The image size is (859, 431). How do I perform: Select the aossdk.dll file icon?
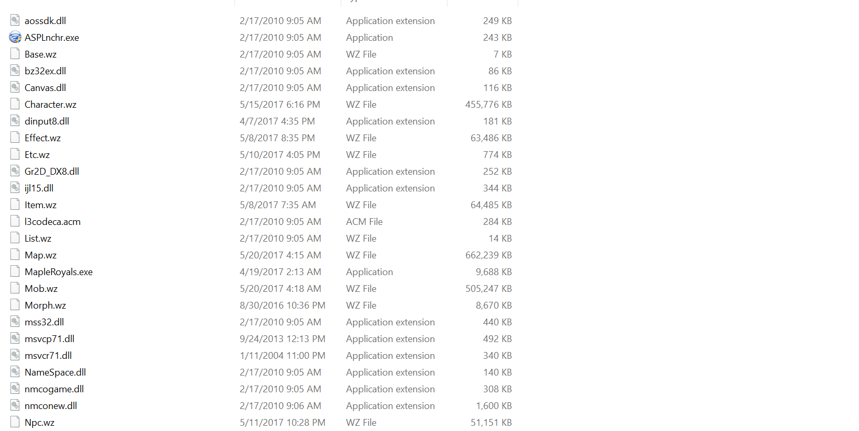pos(15,20)
